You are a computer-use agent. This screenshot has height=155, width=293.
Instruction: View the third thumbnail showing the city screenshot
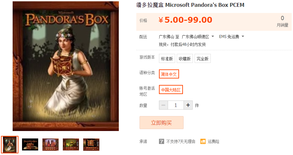51,145
